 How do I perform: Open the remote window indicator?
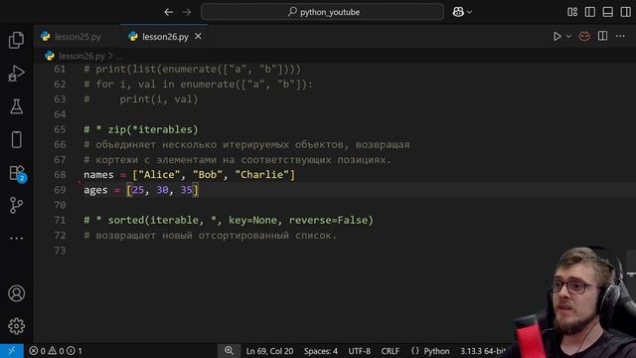pyautogui.click(x=12, y=351)
